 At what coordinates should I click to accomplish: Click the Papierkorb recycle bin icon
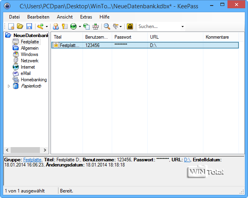(16, 86)
